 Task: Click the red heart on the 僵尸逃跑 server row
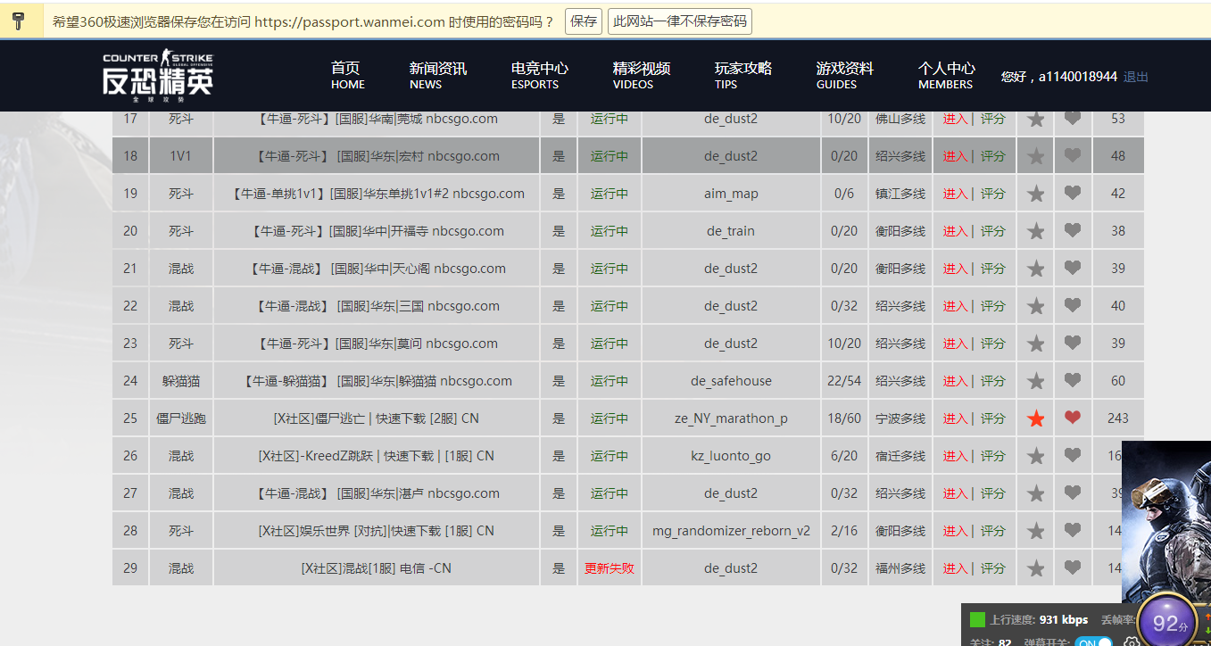(x=1072, y=418)
